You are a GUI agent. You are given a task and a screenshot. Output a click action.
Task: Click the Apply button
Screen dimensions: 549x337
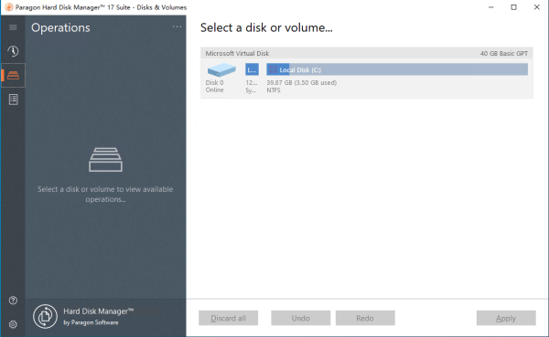pos(506,318)
